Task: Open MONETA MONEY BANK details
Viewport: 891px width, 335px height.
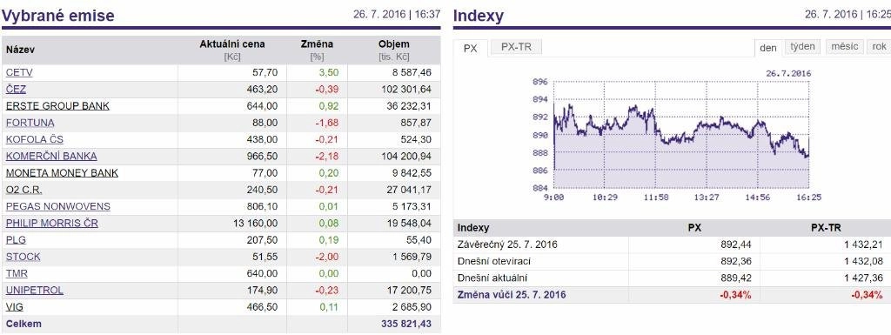Action: (62, 172)
